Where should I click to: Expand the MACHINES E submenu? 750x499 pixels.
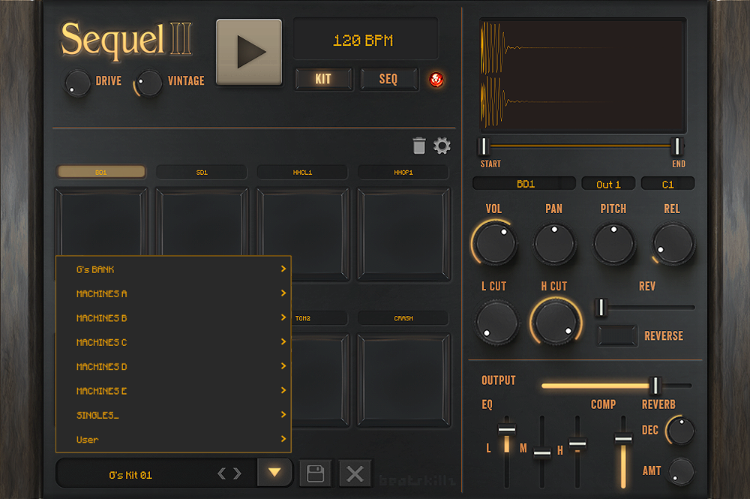173,391
